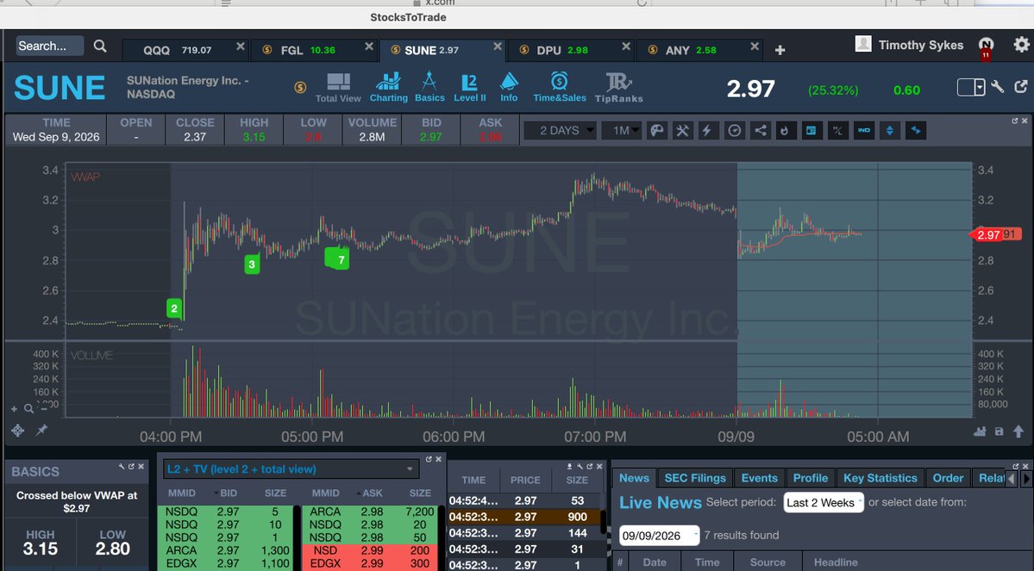Image resolution: width=1034 pixels, height=571 pixels.
Task: Save the chart with disk icon
Action: (999, 431)
